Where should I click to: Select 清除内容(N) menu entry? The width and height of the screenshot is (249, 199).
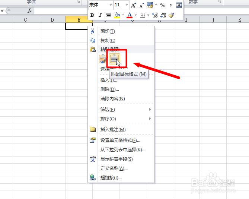121,99
